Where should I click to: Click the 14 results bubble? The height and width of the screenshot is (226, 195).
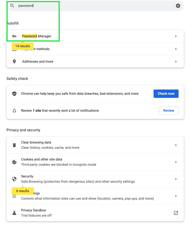[23, 46]
